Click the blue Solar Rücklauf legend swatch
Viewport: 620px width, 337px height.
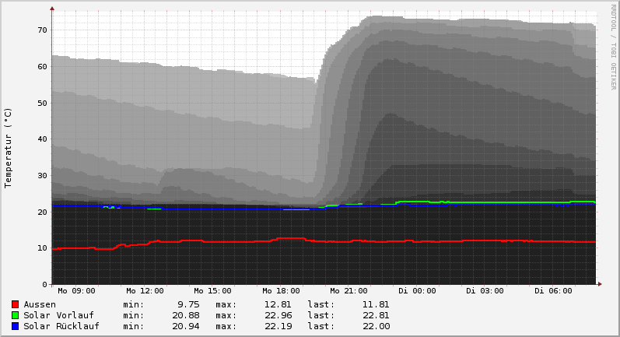(16, 326)
